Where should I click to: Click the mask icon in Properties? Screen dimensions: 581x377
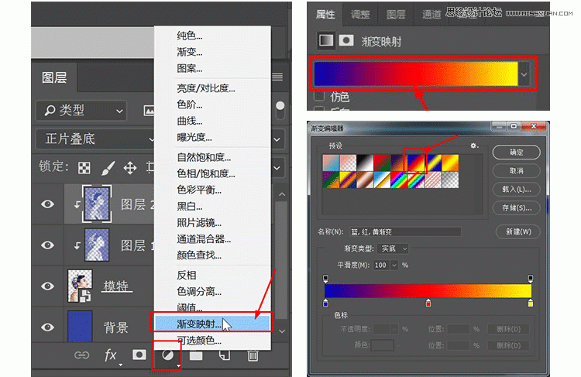point(346,40)
